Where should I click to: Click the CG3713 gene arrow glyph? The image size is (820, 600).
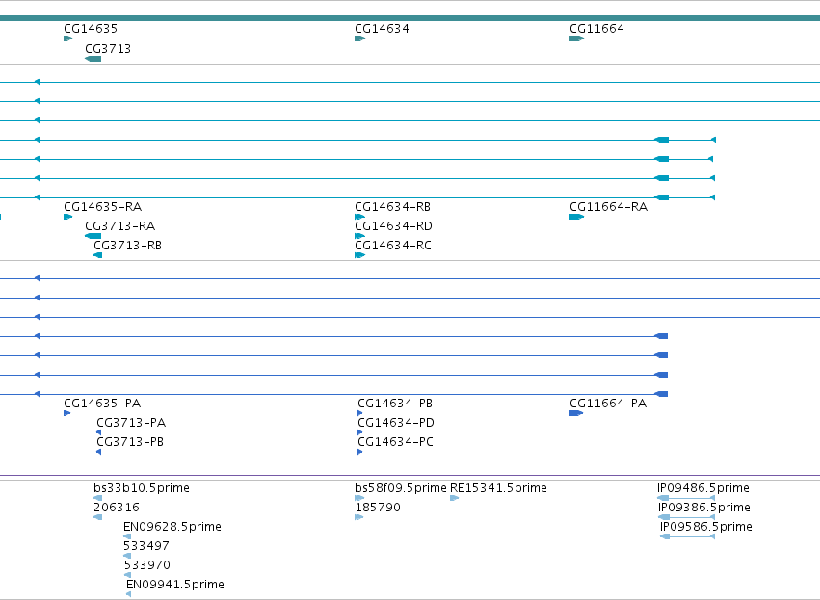(x=93, y=59)
